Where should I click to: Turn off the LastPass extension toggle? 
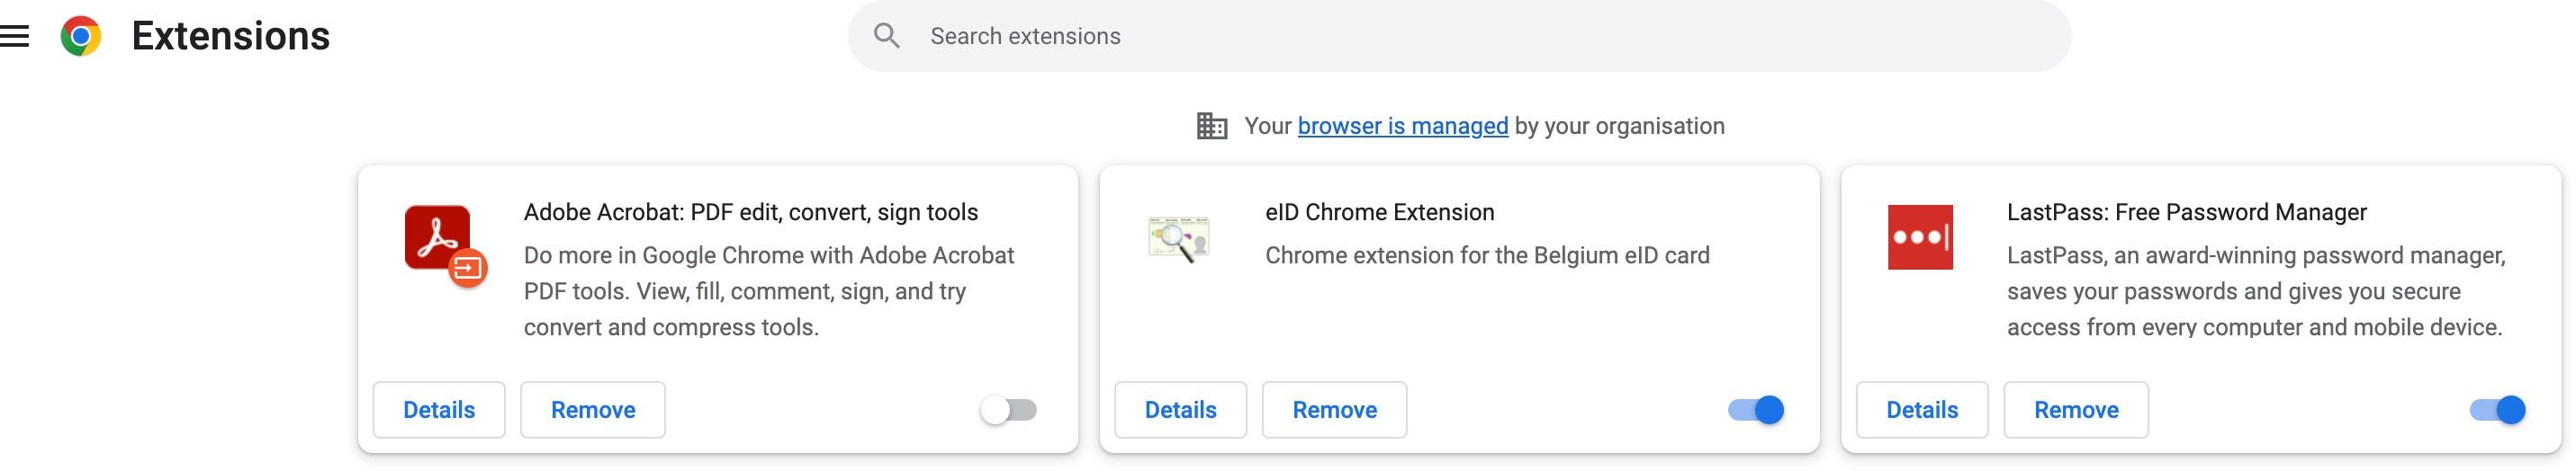2497,410
